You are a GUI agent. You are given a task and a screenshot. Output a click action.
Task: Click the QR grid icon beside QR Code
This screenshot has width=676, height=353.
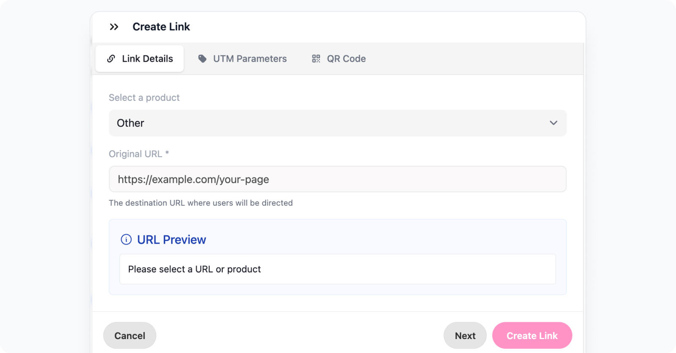click(316, 59)
